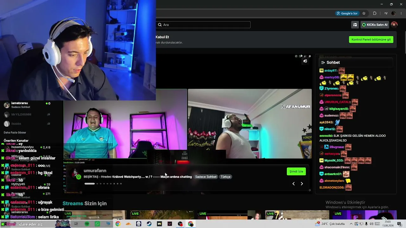Open Steam from the taskbar

coord(149,224)
